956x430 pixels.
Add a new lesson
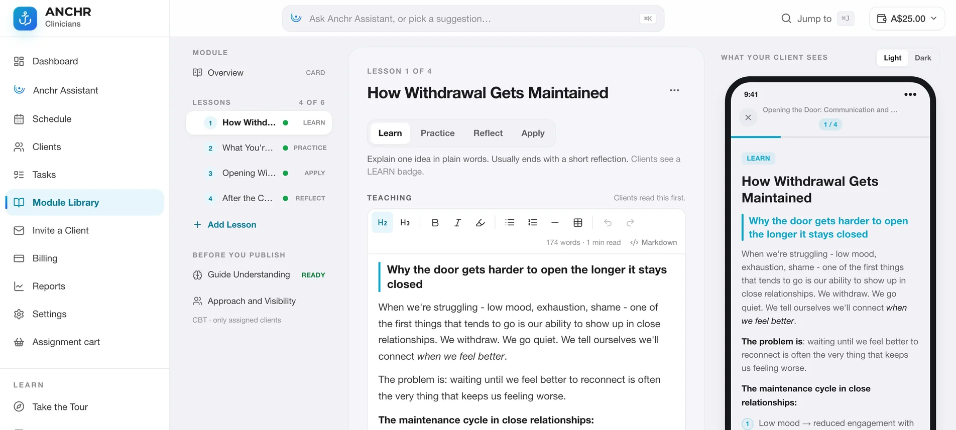pos(225,225)
